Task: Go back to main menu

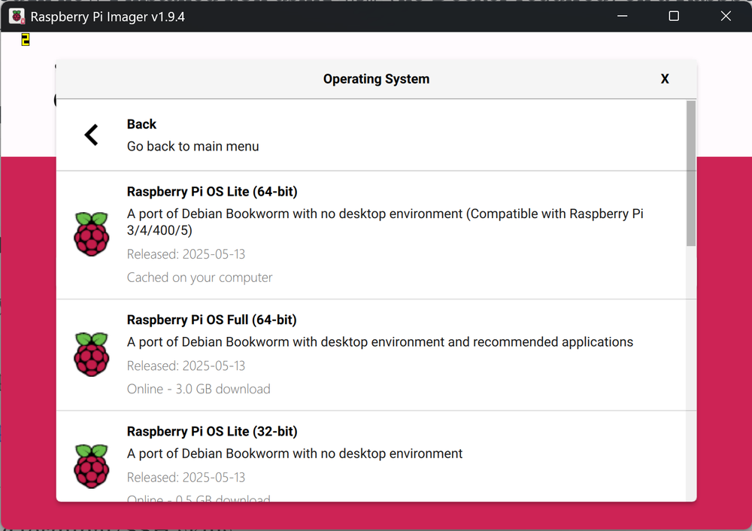Action: (193, 147)
